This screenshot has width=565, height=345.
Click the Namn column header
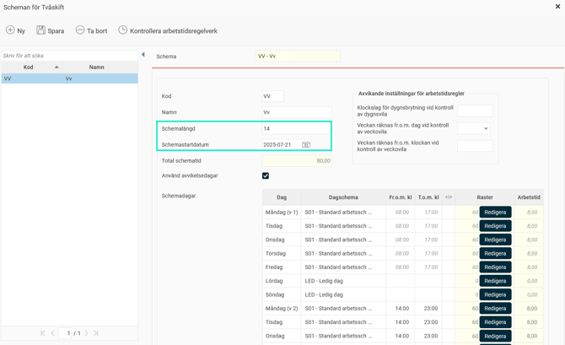[x=97, y=67]
